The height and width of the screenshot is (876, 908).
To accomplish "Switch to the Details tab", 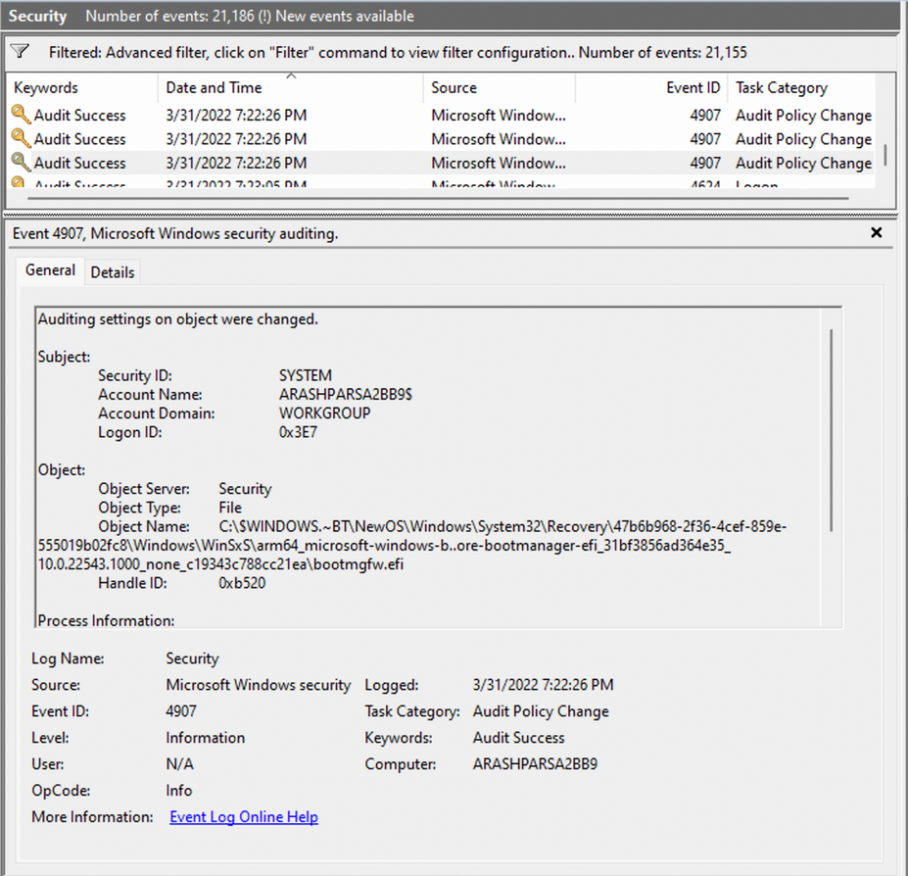I will pyautogui.click(x=112, y=271).
